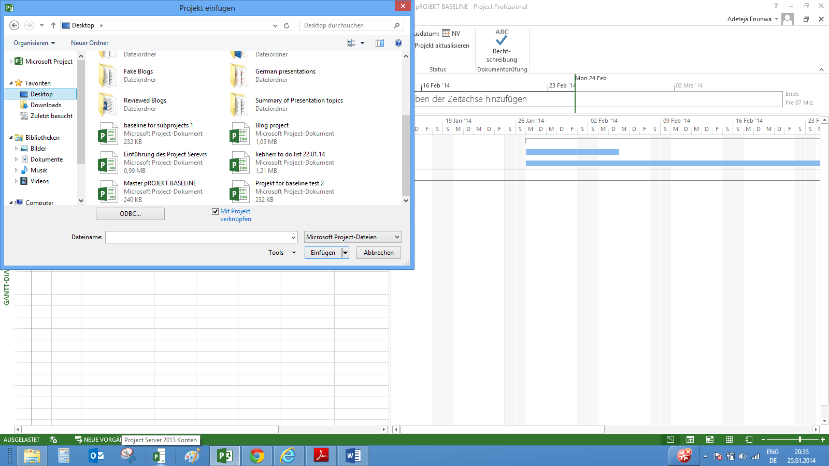Click the zoom in plus button
Viewport: 829px width, 466px height.
coord(823,440)
